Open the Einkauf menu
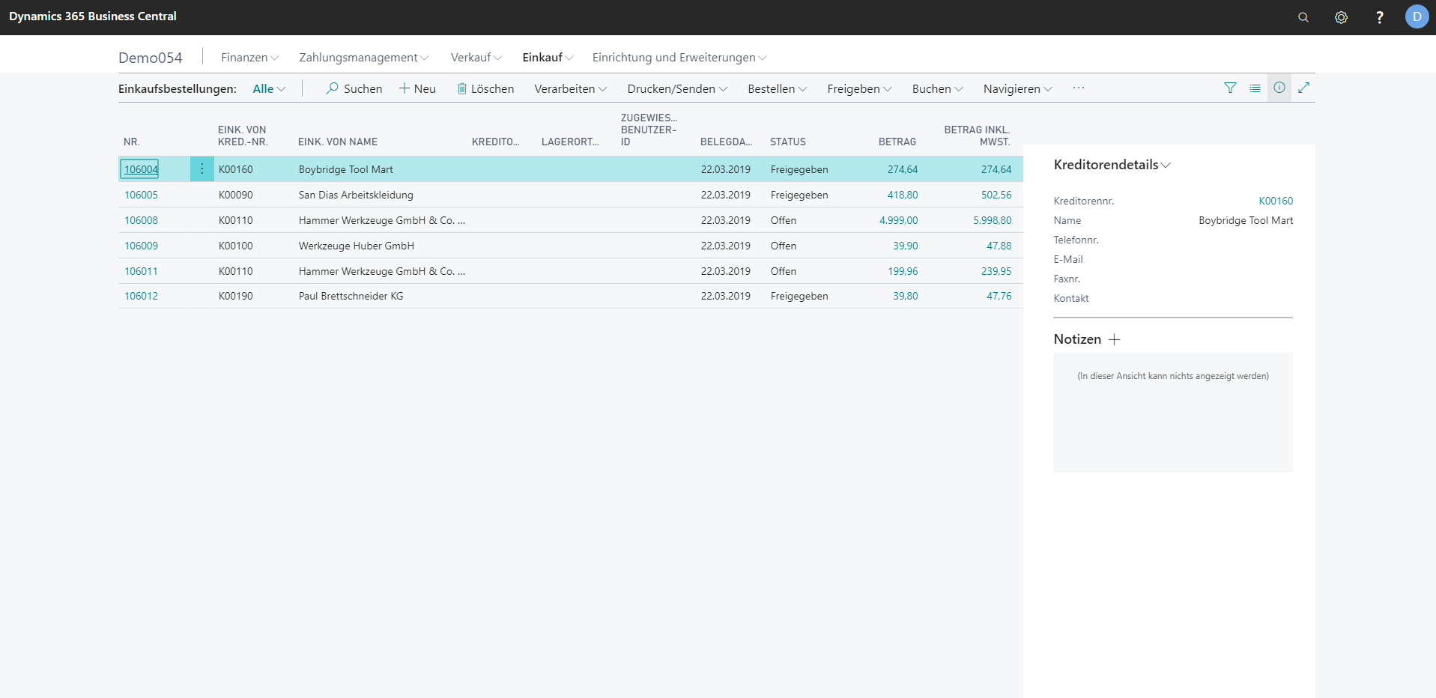 click(548, 58)
